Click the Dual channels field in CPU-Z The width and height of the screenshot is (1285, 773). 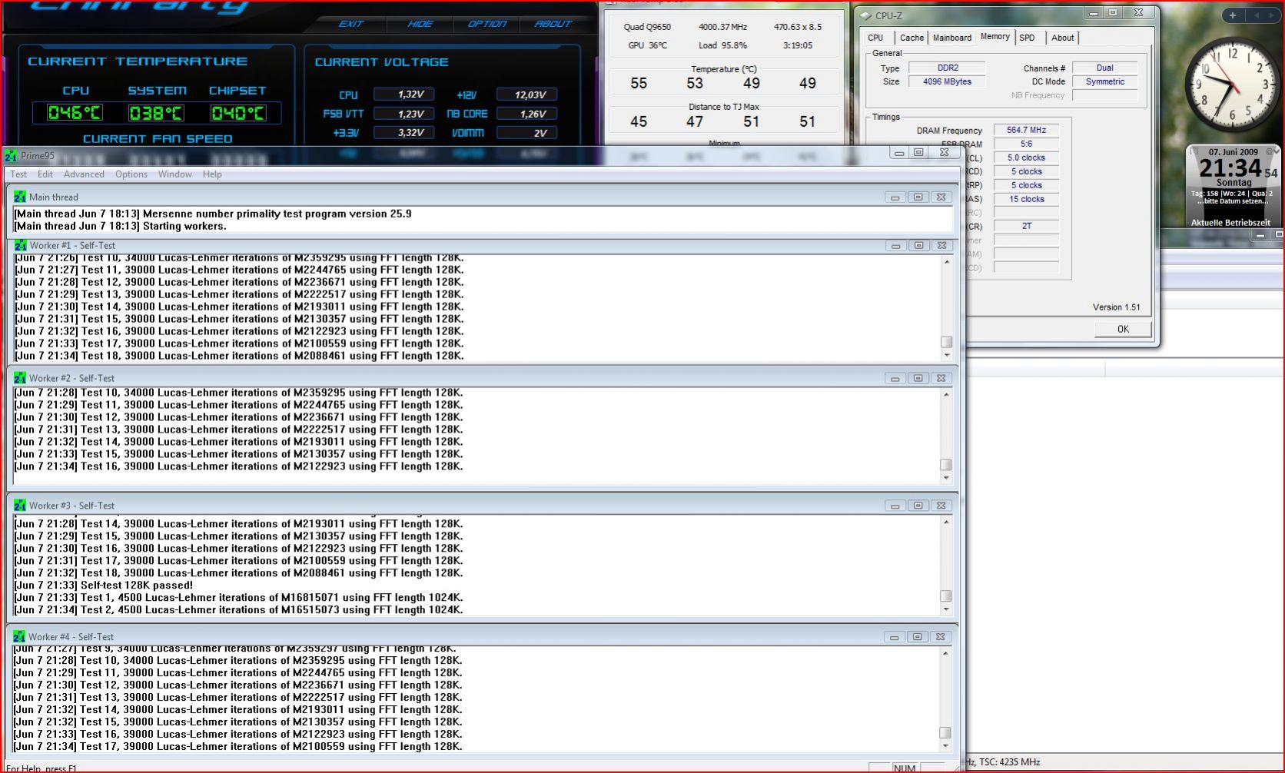click(x=1105, y=68)
